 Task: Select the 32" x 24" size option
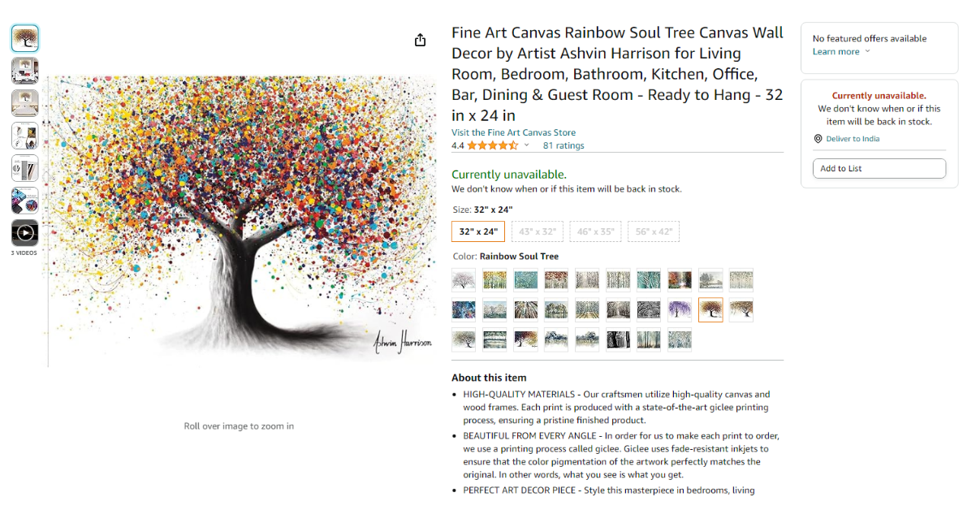(478, 231)
